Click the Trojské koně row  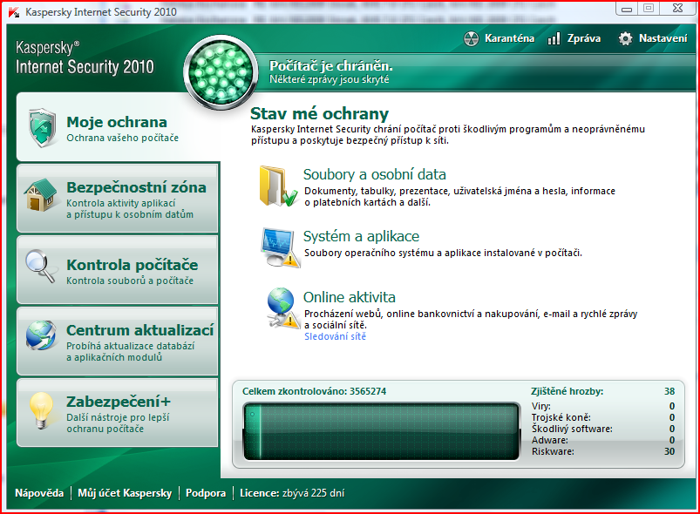pos(602,417)
